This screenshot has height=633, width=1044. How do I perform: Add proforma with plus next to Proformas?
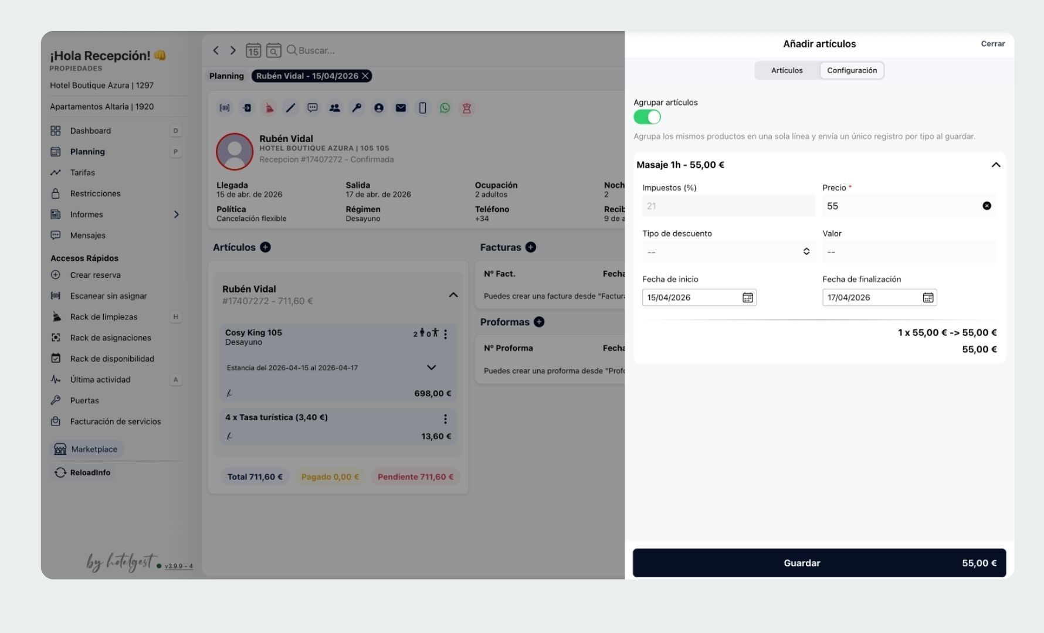click(x=539, y=322)
